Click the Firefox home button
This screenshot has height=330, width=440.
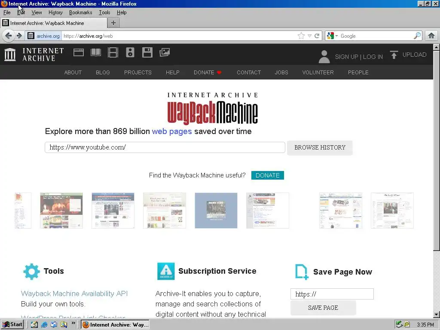(431, 36)
